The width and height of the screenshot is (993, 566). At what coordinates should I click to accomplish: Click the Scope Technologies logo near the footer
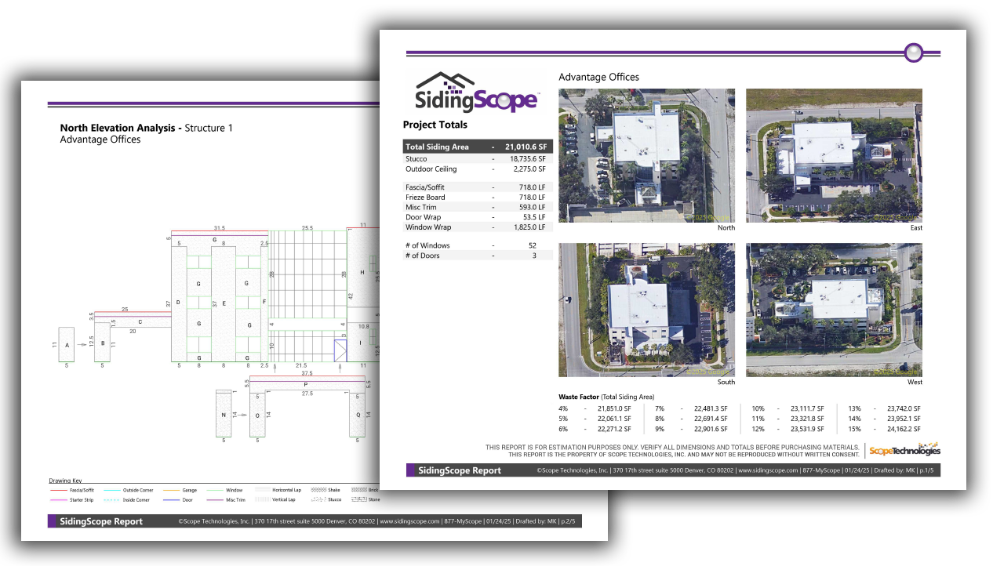coord(904,450)
